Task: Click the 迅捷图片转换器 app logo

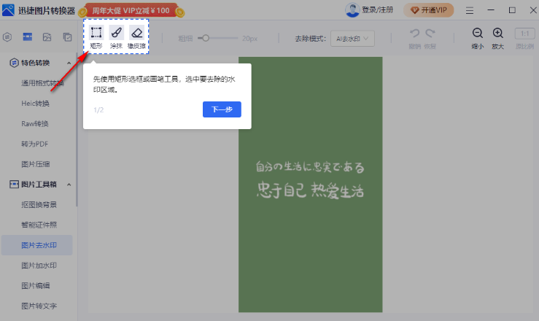Action: click(x=8, y=10)
